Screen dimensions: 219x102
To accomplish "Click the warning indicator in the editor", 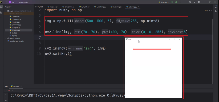I will tap(206, 11).
